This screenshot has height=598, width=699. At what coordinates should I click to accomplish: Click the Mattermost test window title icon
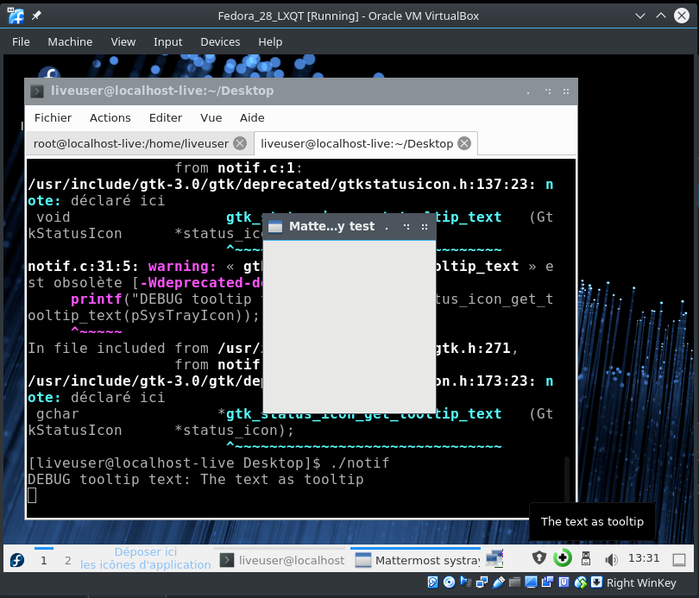click(x=275, y=227)
